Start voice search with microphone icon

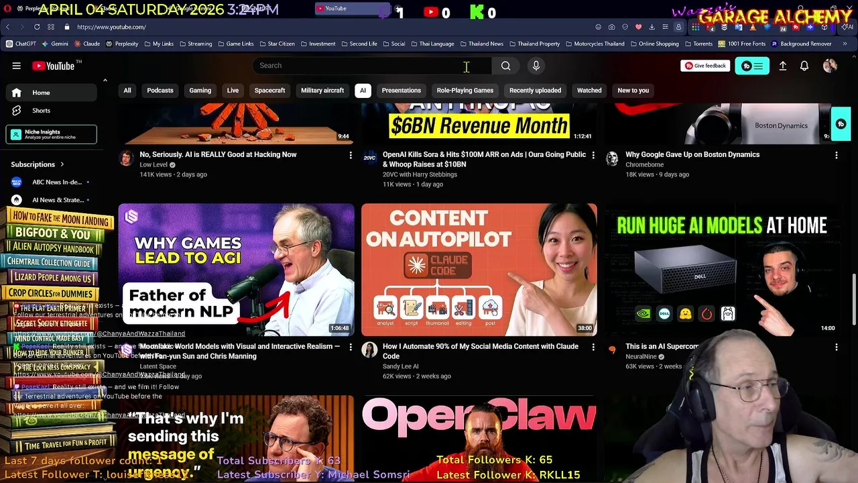click(536, 66)
